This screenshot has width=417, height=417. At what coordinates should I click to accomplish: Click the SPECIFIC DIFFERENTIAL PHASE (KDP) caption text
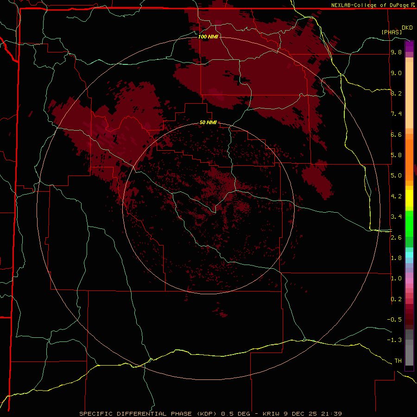(149, 414)
